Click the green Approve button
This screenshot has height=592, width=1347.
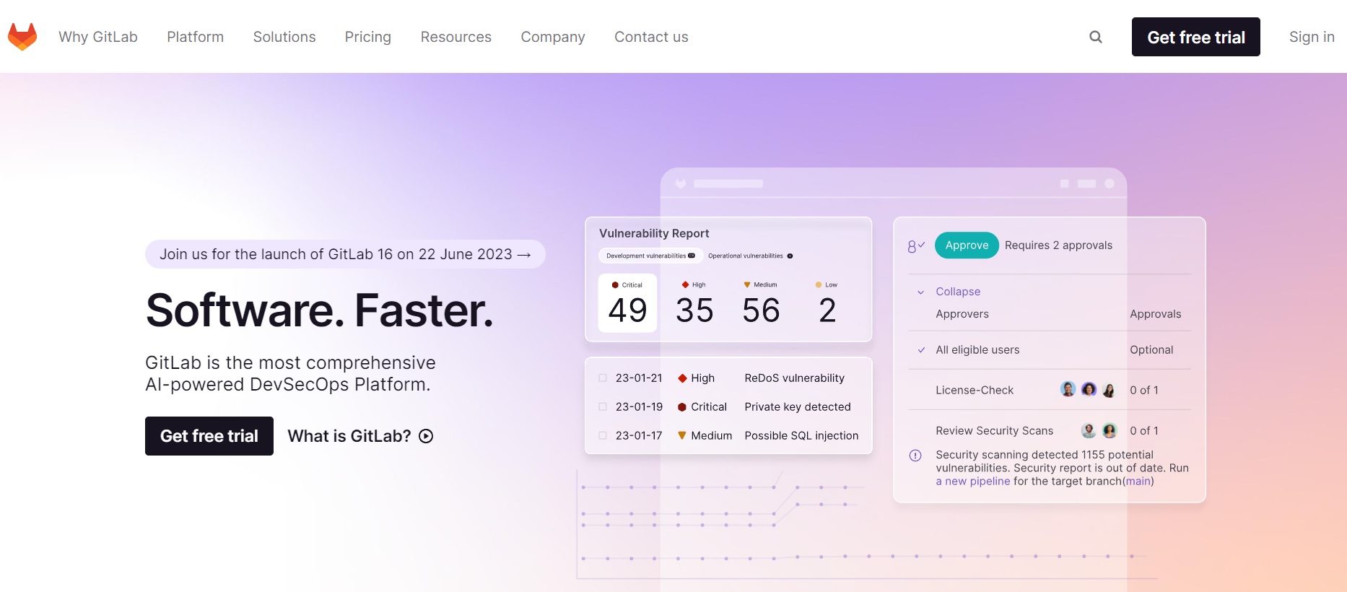pyautogui.click(x=967, y=245)
